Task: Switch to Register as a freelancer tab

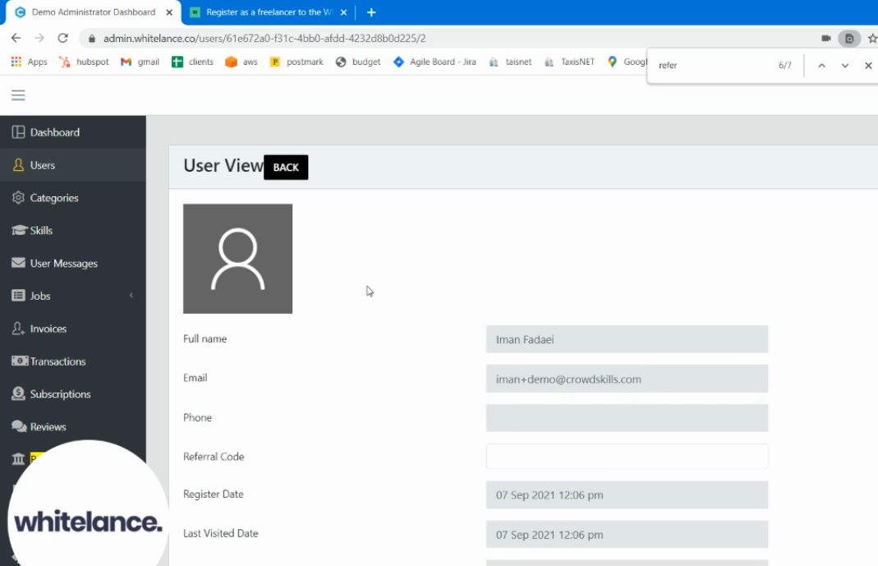Action: point(269,12)
